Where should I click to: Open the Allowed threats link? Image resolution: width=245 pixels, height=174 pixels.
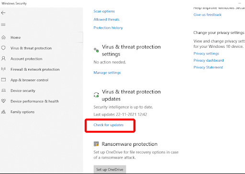click(106, 20)
